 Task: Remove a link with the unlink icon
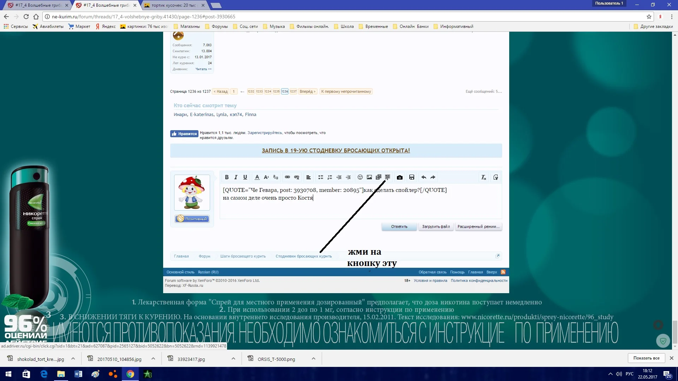tap(297, 177)
